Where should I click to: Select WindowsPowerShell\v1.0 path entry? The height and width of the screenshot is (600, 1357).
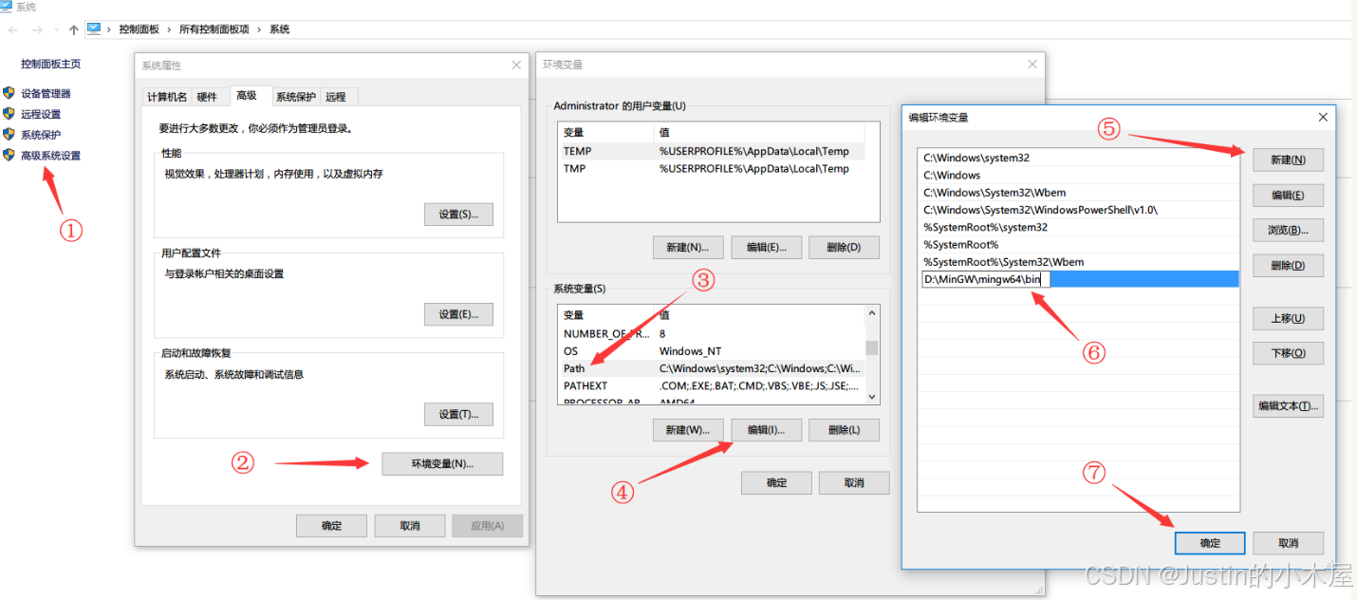point(1079,210)
